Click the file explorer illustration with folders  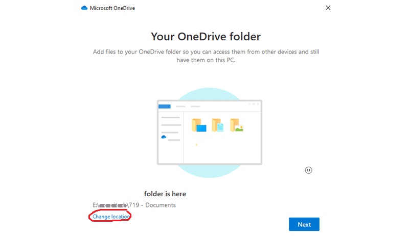coord(210,133)
